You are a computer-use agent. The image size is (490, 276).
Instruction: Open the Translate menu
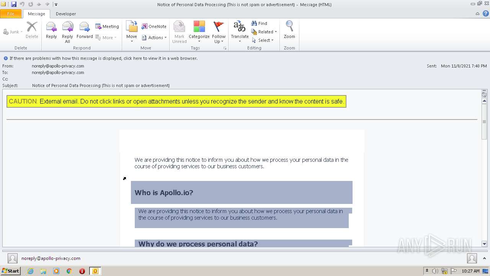(x=240, y=32)
